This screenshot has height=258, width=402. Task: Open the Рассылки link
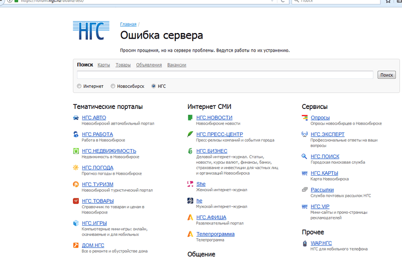point(322,190)
